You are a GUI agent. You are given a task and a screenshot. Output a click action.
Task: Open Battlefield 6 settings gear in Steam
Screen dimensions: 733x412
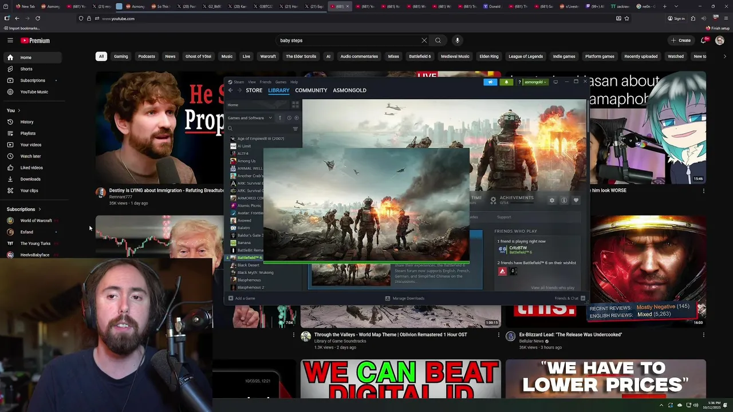click(552, 200)
